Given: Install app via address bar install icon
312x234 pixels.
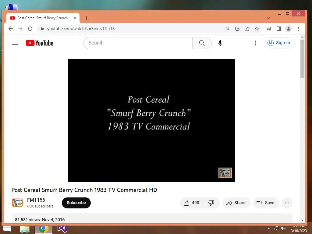Looking at the screenshot, I should (237, 29).
